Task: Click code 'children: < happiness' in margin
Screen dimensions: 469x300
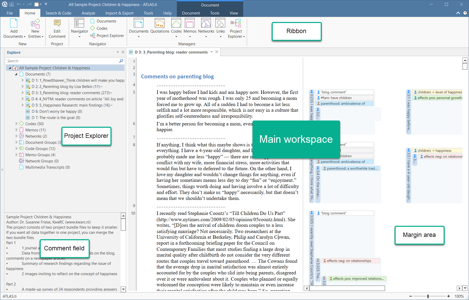Action: (437, 151)
